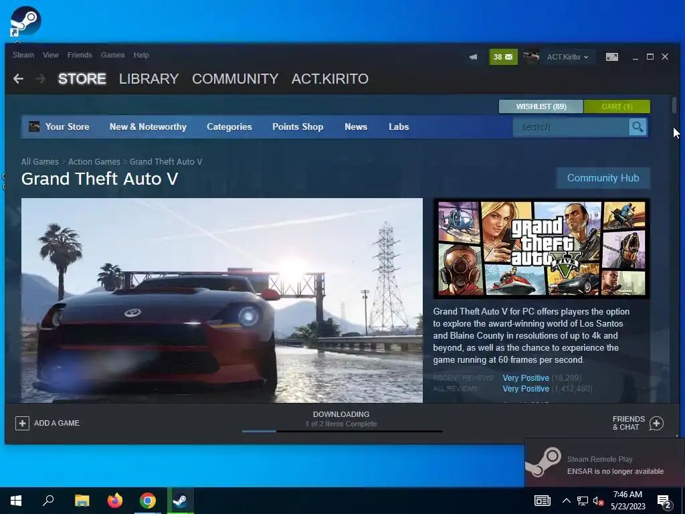The width and height of the screenshot is (685, 514).
Task: Open the Steam desktop shortcut icon
Action: [x=25, y=21]
